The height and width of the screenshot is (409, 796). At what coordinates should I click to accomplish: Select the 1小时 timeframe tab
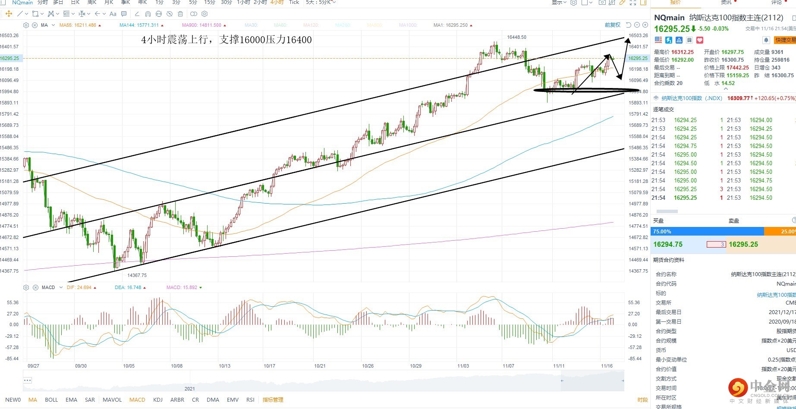(243, 3)
